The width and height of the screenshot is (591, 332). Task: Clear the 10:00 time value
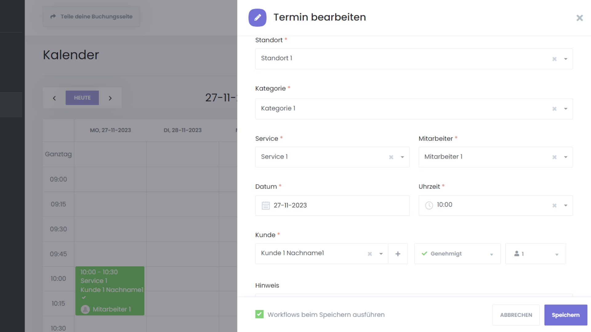point(554,205)
